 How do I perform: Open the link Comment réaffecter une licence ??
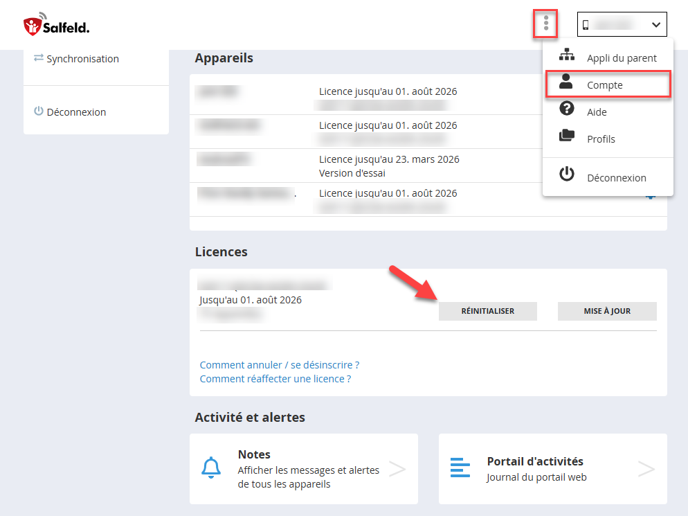pyautogui.click(x=275, y=378)
